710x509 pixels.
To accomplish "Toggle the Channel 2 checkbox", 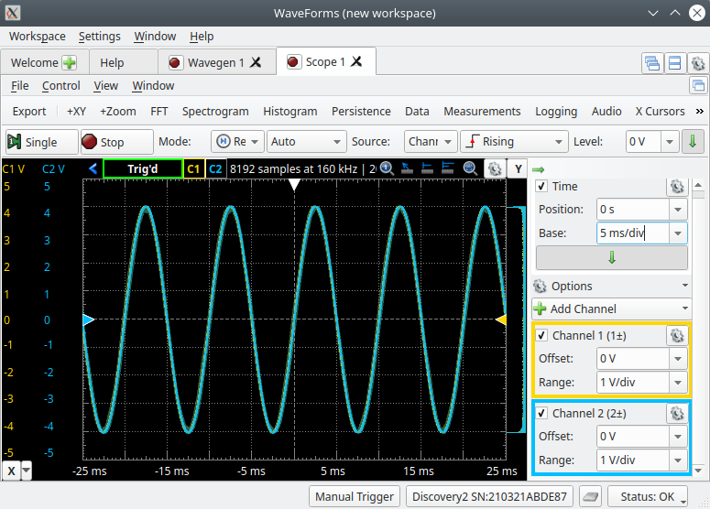I will pyautogui.click(x=541, y=414).
